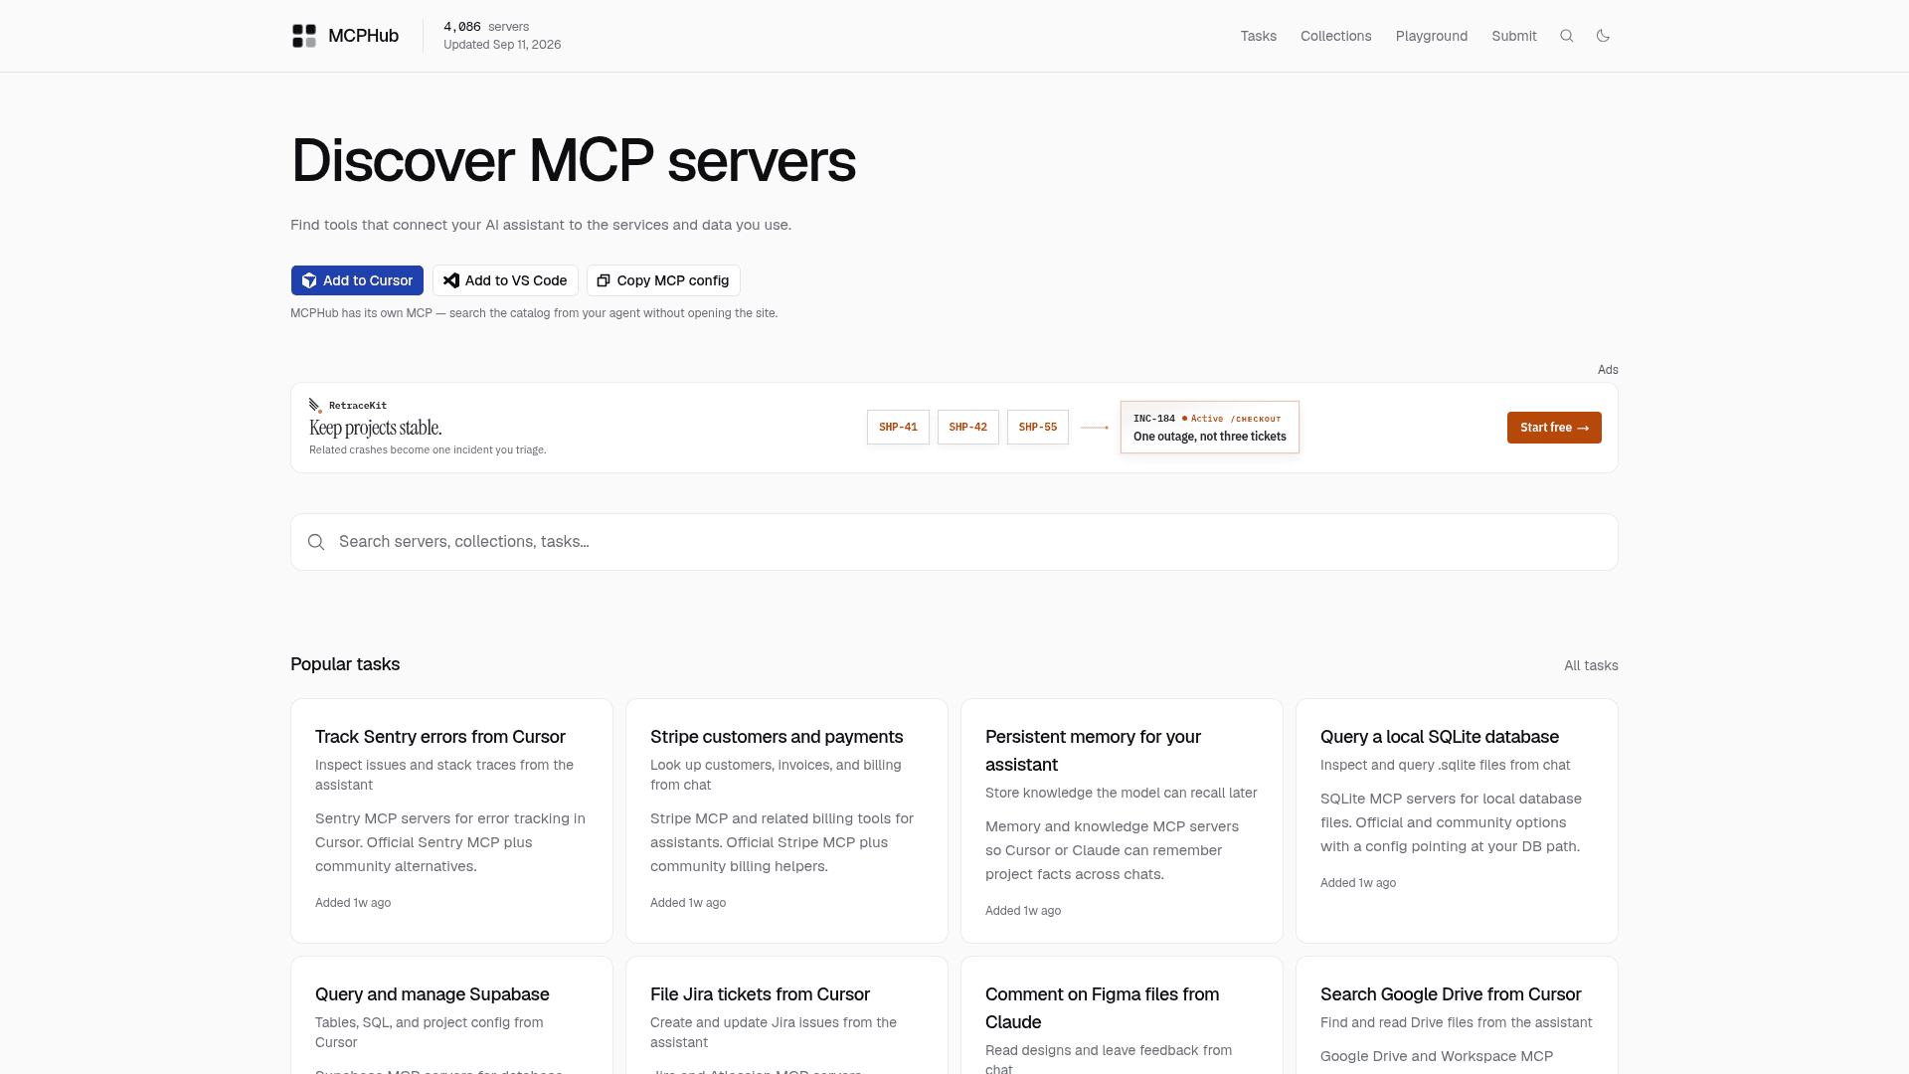Open search via header magnifier icon

[x=1567, y=36]
